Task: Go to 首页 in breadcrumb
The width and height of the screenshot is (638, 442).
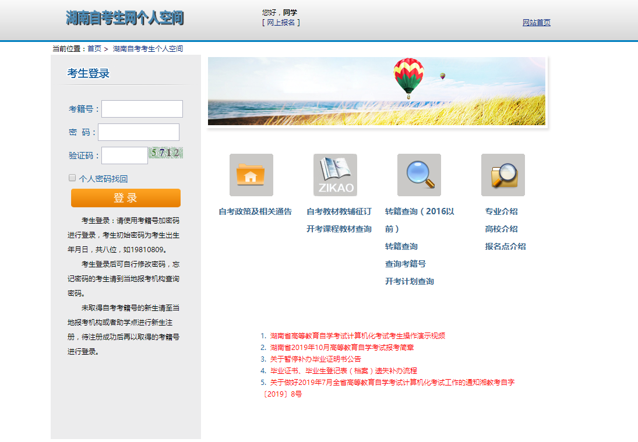Action: pyautogui.click(x=94, y=49)
